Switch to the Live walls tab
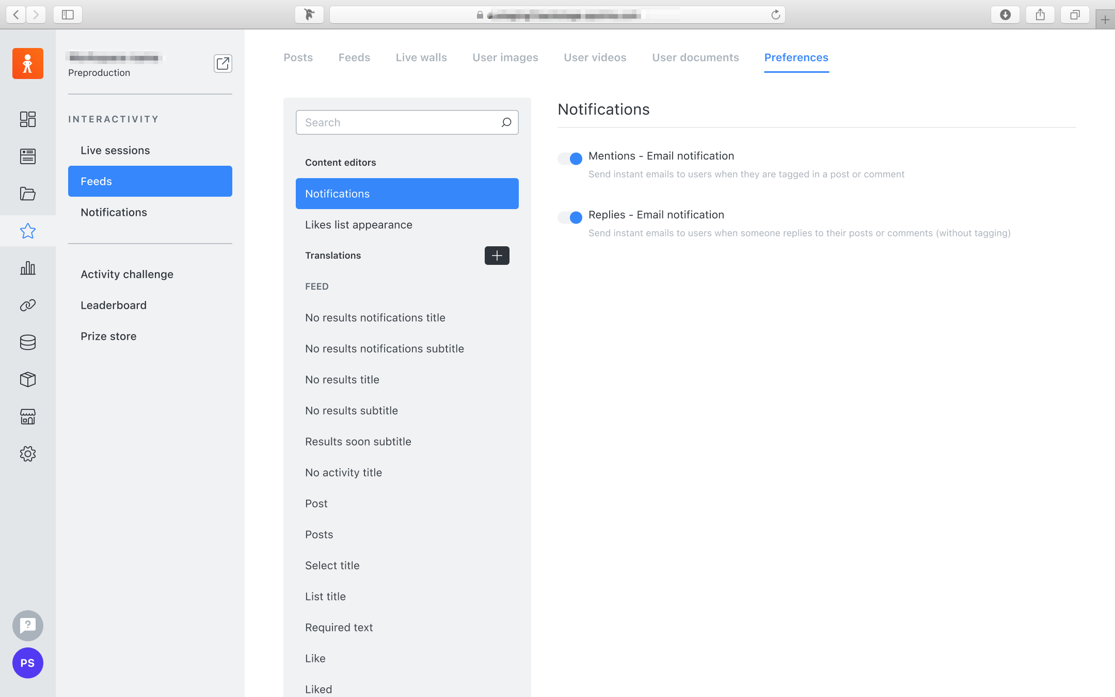Screen dimensions: 1115x697 coord(421,57)
